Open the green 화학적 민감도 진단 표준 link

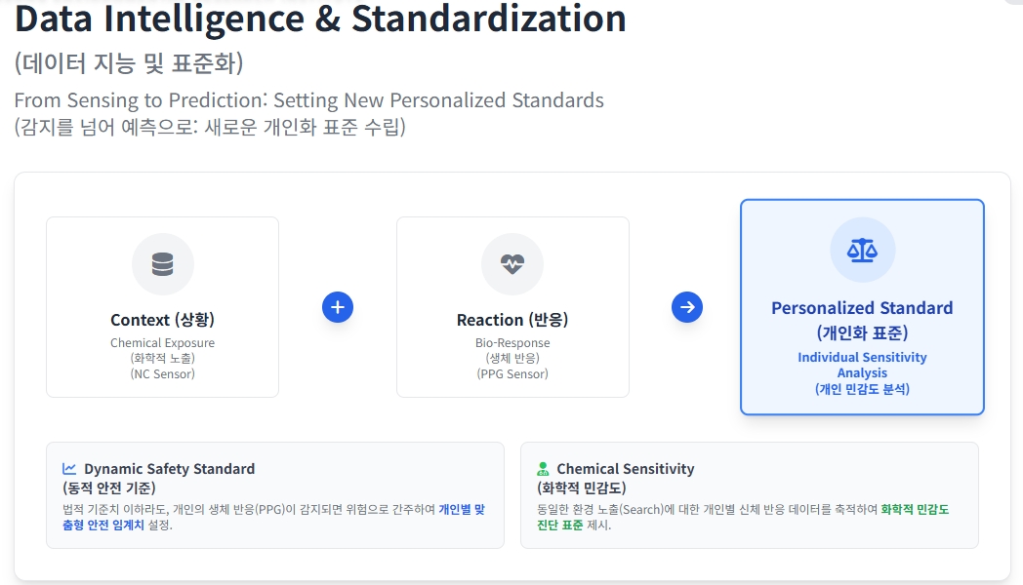coord(914,509)
